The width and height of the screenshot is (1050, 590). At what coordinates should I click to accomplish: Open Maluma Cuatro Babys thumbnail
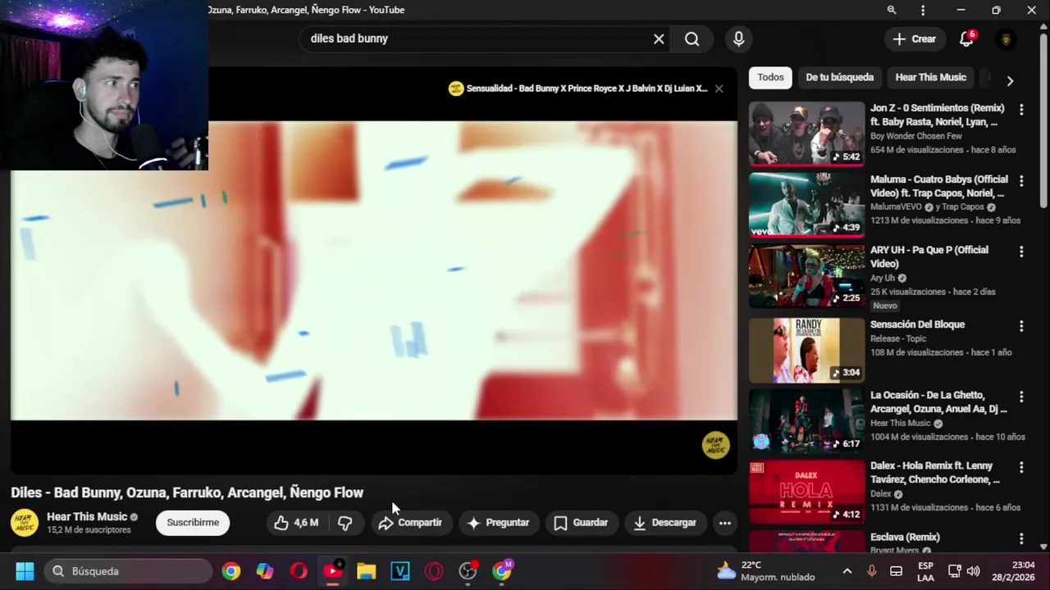click(806, 204)
